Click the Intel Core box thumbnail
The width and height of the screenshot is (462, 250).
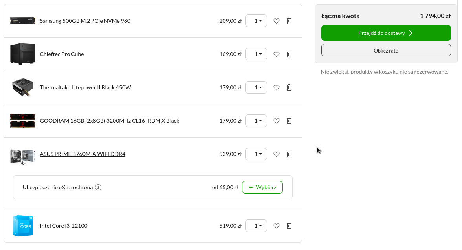23,226
